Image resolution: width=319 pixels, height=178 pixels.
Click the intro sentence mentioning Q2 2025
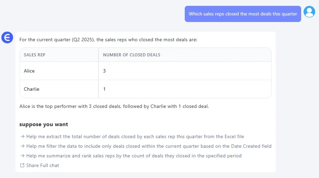[108, 40]
